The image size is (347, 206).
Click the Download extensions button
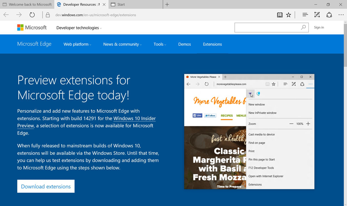(x=46, y=186)
